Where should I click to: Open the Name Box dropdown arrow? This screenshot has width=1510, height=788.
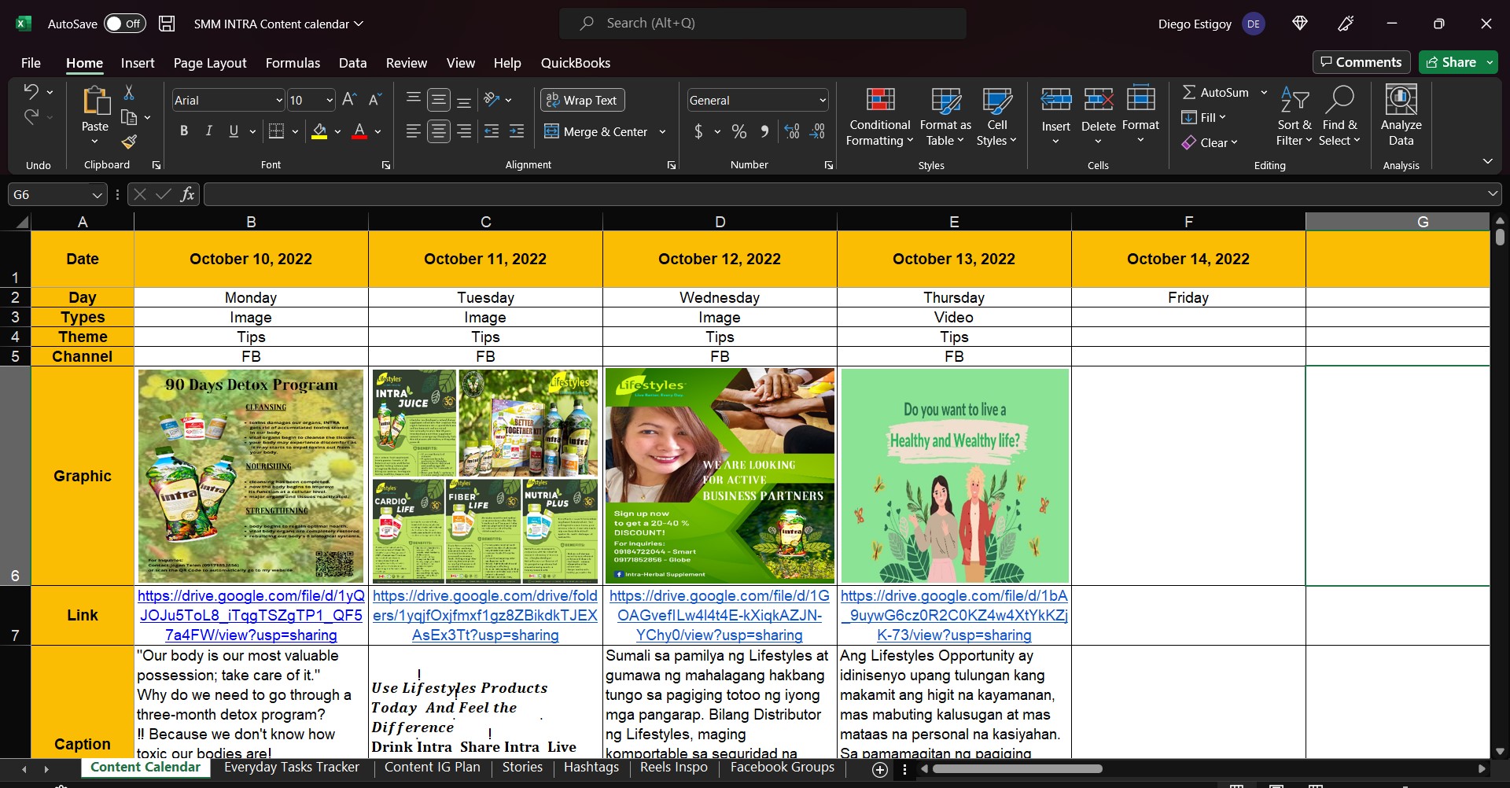pyautogui.click(x=97, y=194)
